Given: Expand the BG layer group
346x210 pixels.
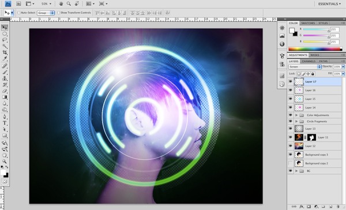Looking at the screenshot, I should (x=296, y=171).
